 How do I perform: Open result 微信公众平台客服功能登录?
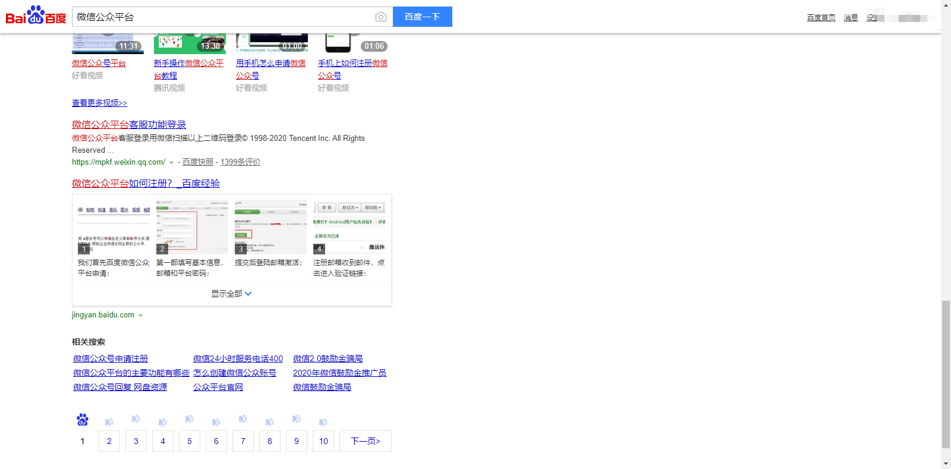129,124
